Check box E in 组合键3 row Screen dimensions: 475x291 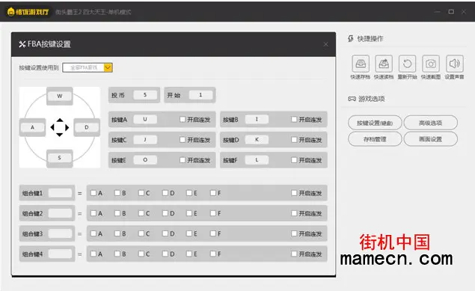click(x=189, y=233)
